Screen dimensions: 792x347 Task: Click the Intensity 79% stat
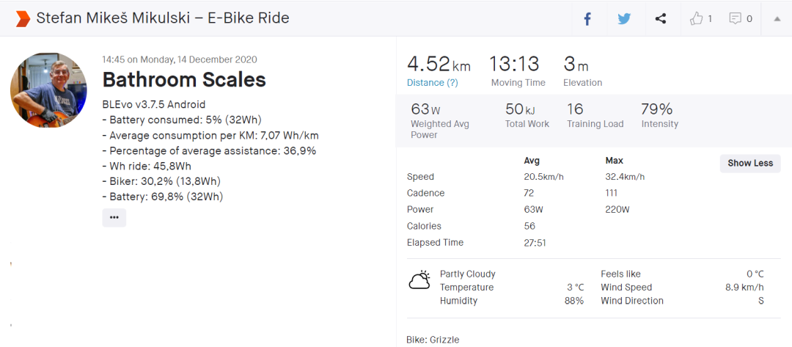[x=657, y=110]
